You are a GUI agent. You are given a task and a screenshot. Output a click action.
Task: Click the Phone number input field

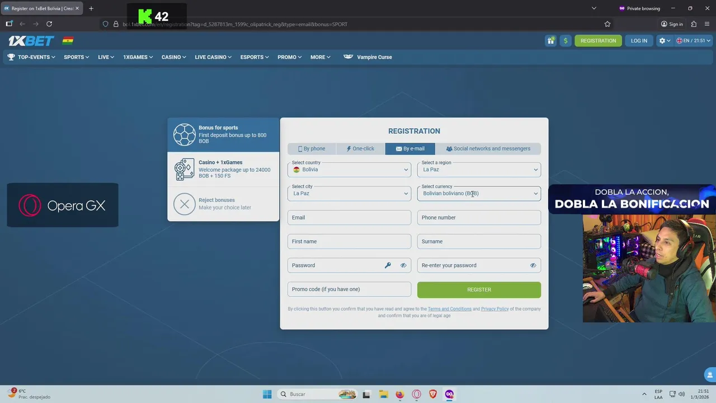[x=479, y=217]
